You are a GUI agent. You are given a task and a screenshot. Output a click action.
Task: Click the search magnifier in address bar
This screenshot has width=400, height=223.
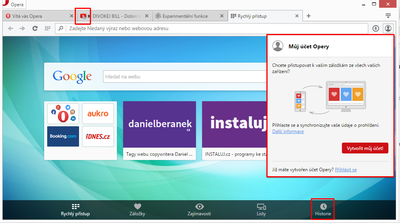coord(61,28)
